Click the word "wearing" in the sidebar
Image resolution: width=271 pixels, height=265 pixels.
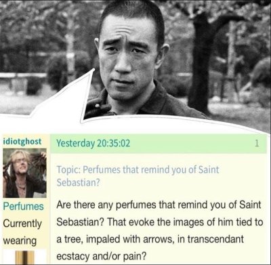(20, 241)
